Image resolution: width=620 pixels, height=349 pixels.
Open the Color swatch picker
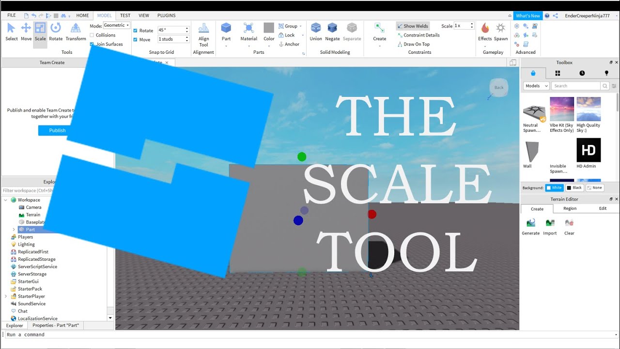pos(269,32)
